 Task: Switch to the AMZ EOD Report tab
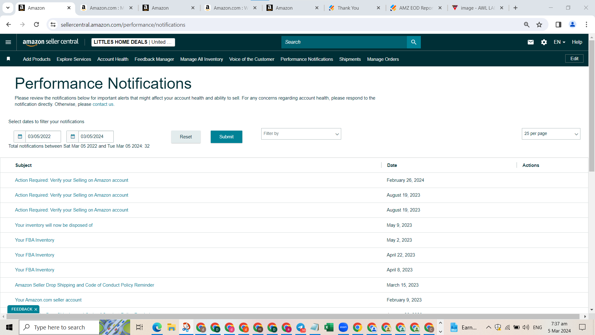tap(416, 8)
